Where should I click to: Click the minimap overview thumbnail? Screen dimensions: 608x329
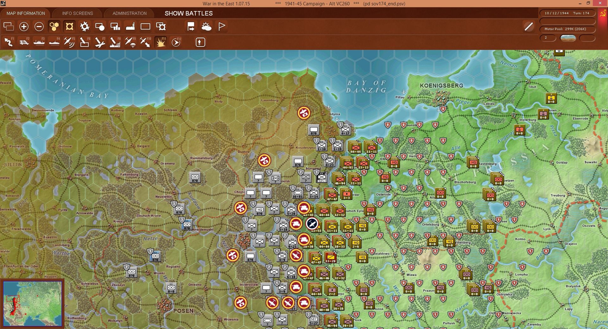pyautogui.click(x=32, y=304)
